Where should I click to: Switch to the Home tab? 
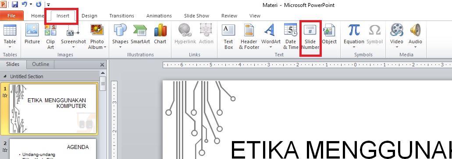pos(37,16)
